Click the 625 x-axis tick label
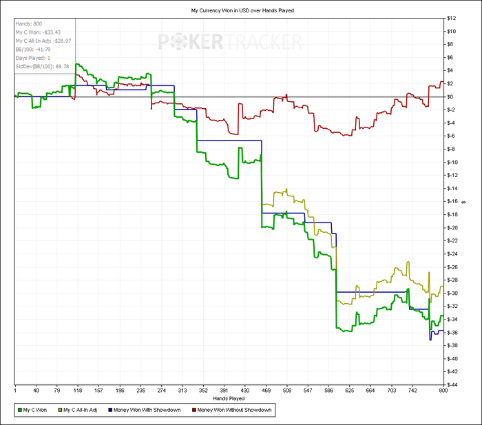Viewport: 482px width, 425px height. point(350,391)
